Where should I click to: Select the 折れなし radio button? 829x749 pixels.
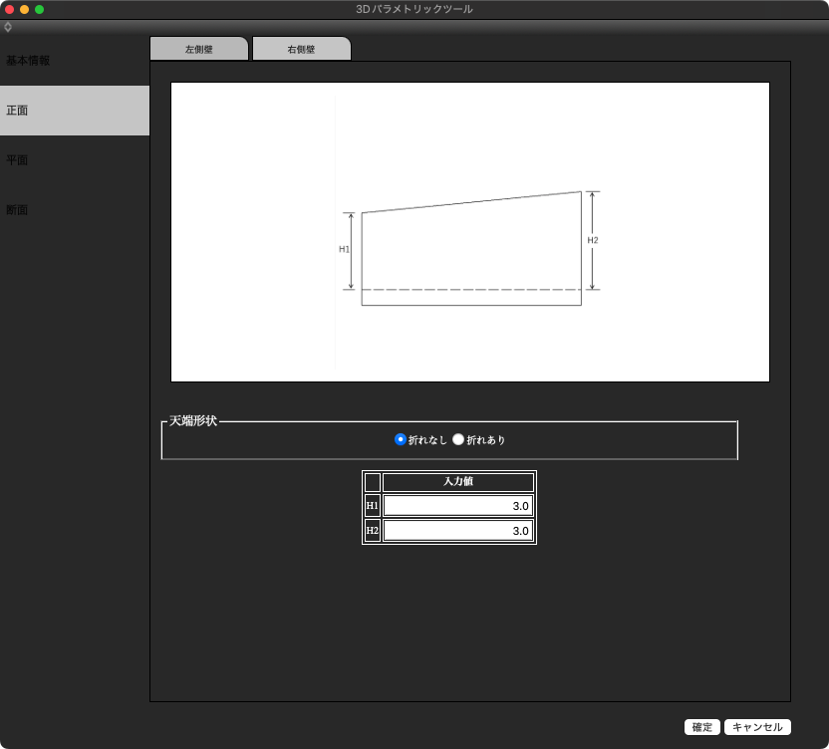[x=401, y=439]
